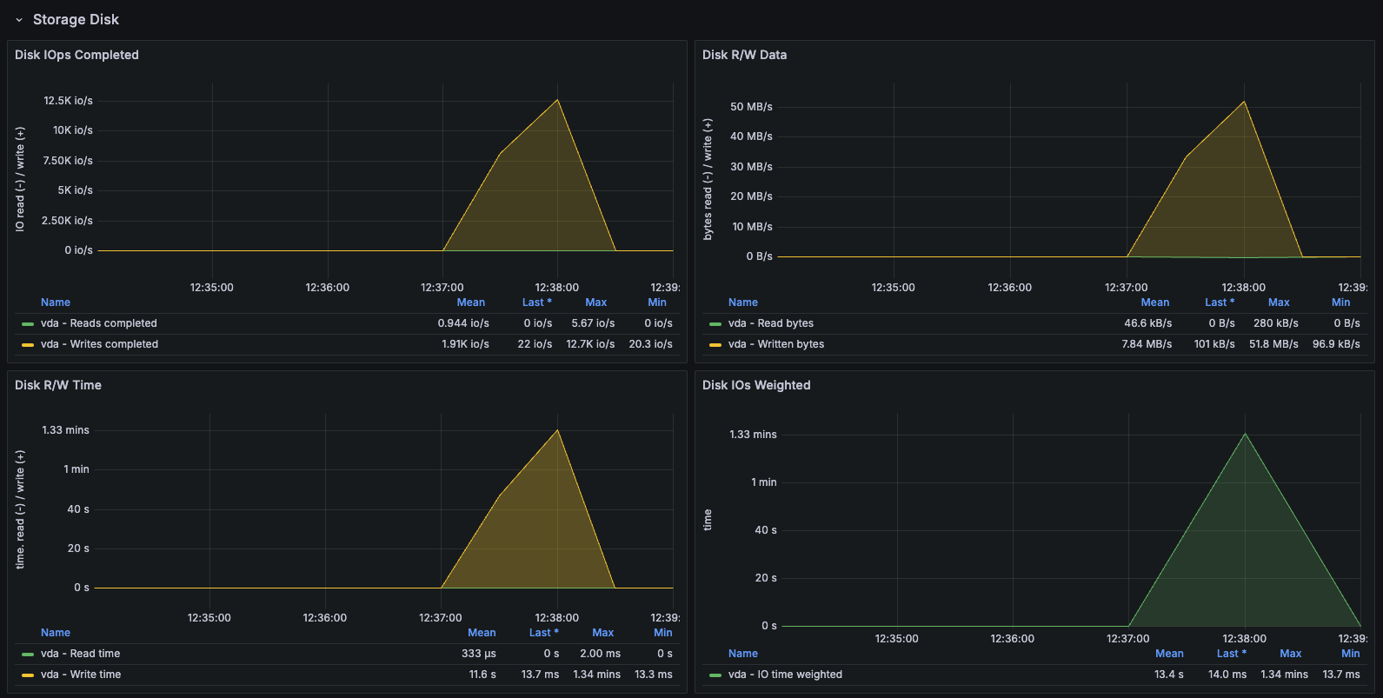Click the yellow swatch for vda - Writes completed
Viewport: 1383px width, 698px height.
[28, 345]
